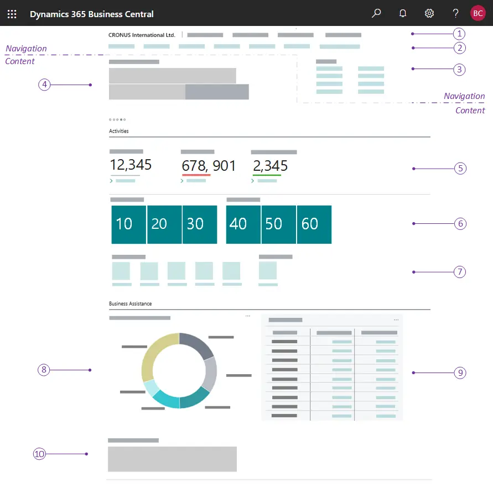Select the first carousel indicator dot
This screenshot has width=493, height=493.
[x=109, y=119]
